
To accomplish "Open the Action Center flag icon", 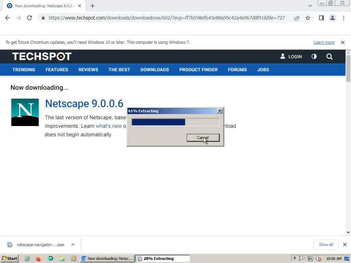I will tap(302, 259).
